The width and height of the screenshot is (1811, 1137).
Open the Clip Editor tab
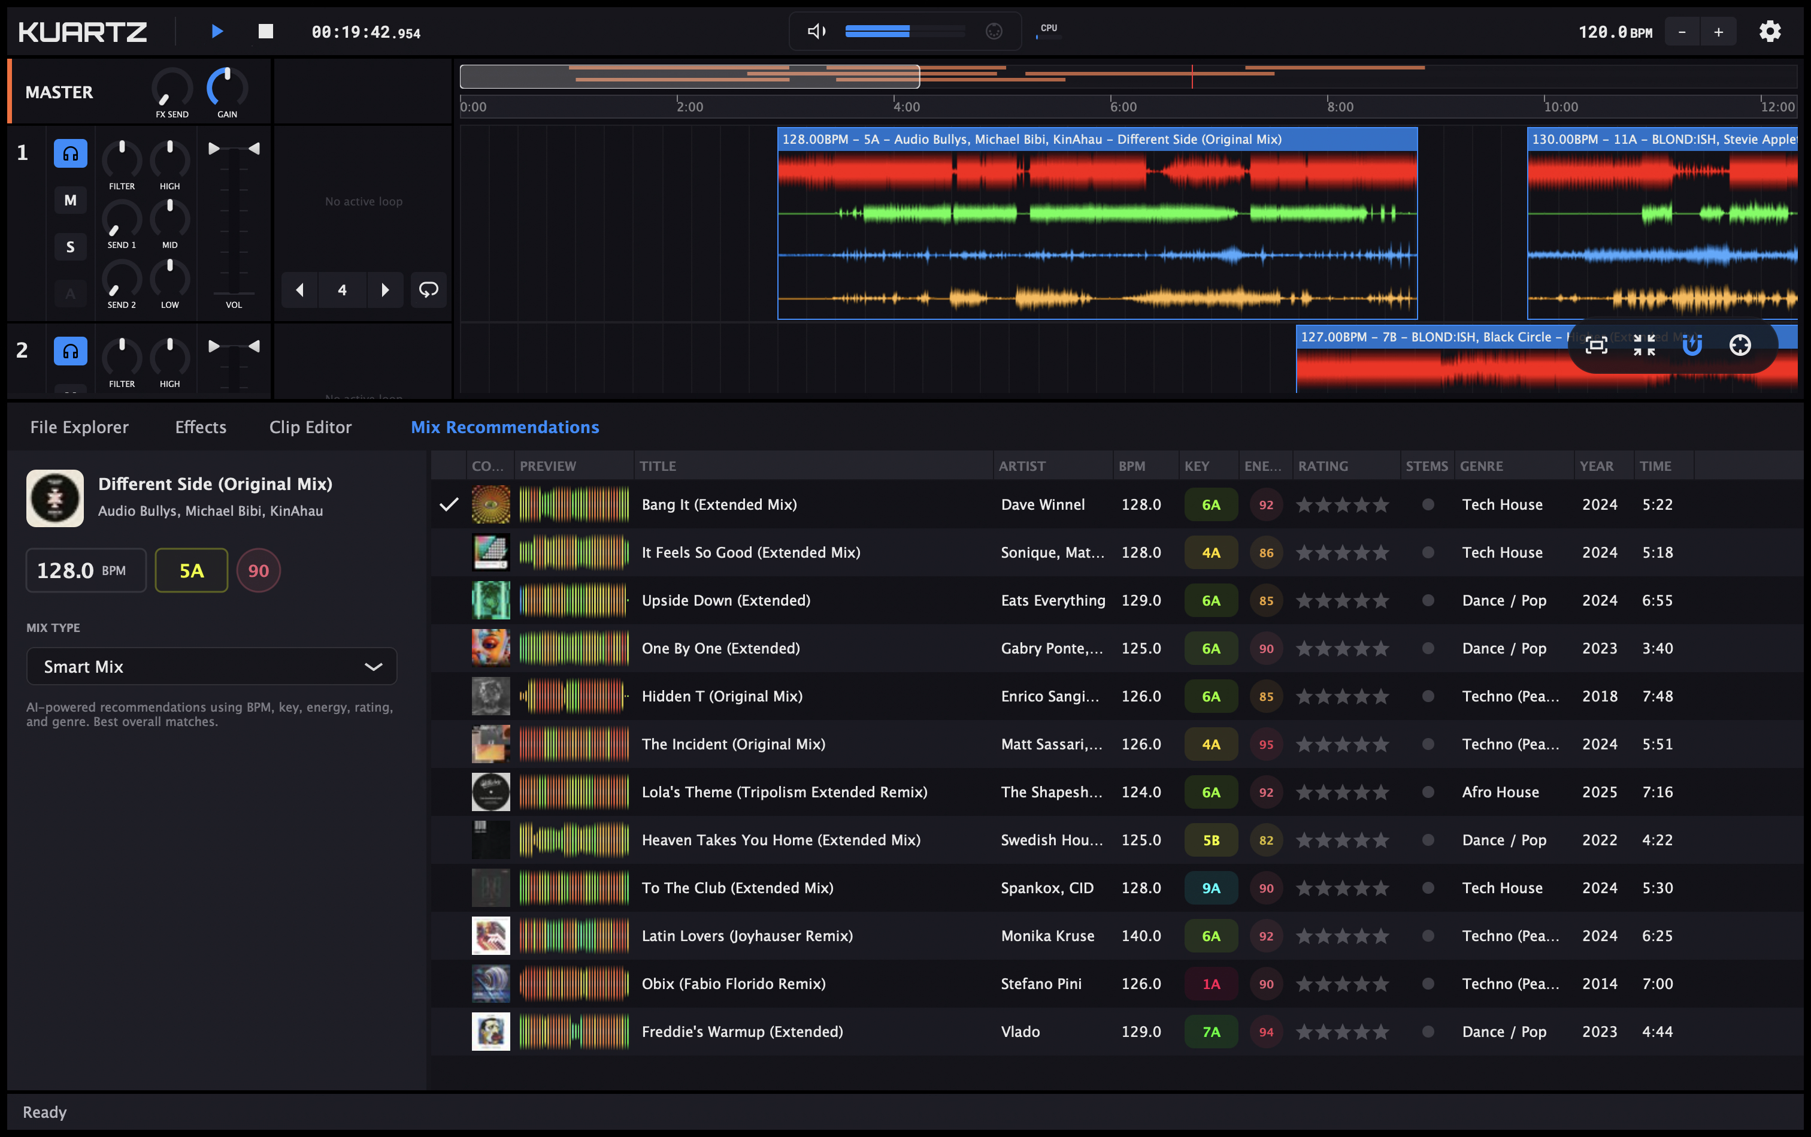[x=310, y=427]
